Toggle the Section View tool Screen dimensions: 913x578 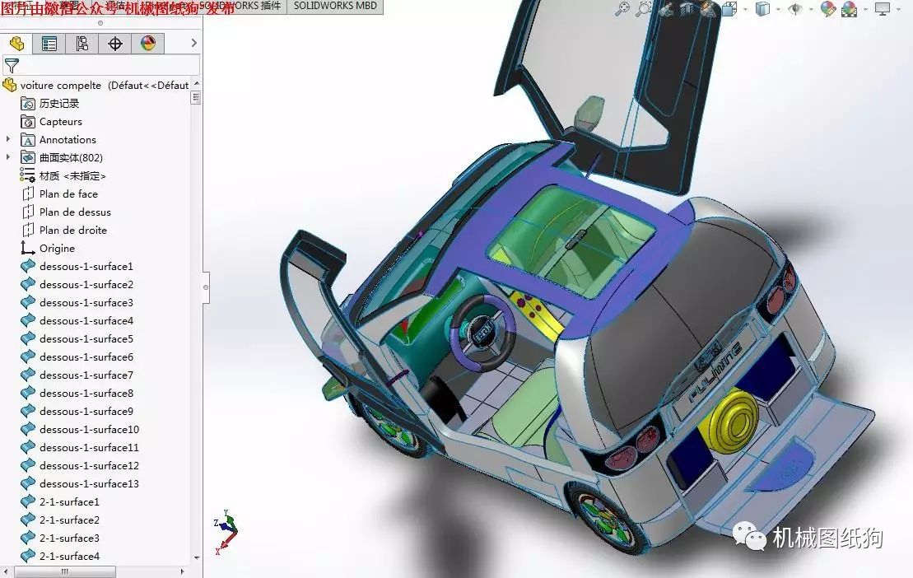(x=687, y=9)
